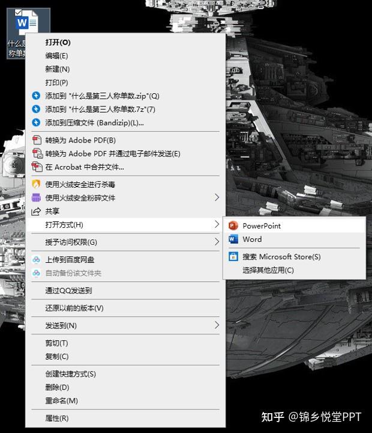Open the file with PowerPoint
The height and width of the screenshot is (433, 372).
tap(294, 226)
